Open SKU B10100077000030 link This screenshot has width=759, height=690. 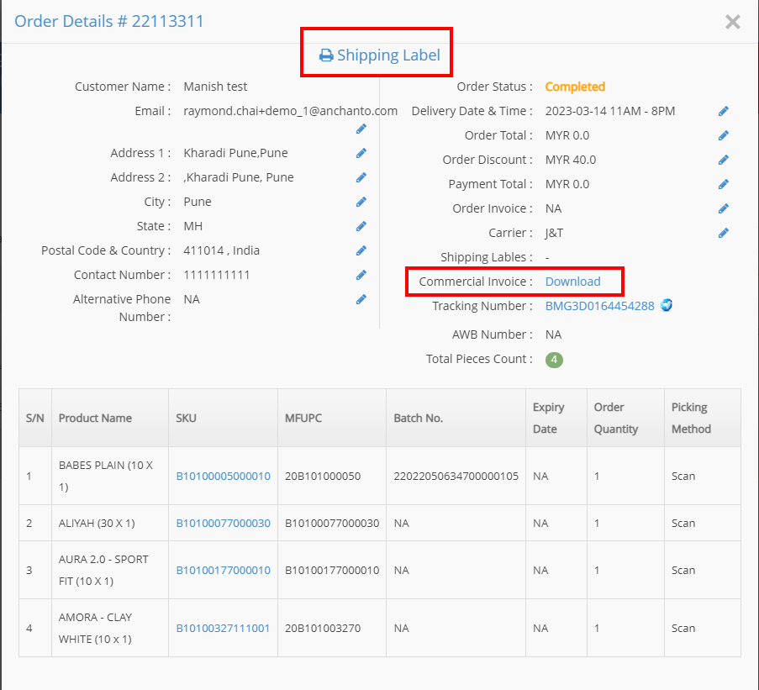[x=223, y=523]
